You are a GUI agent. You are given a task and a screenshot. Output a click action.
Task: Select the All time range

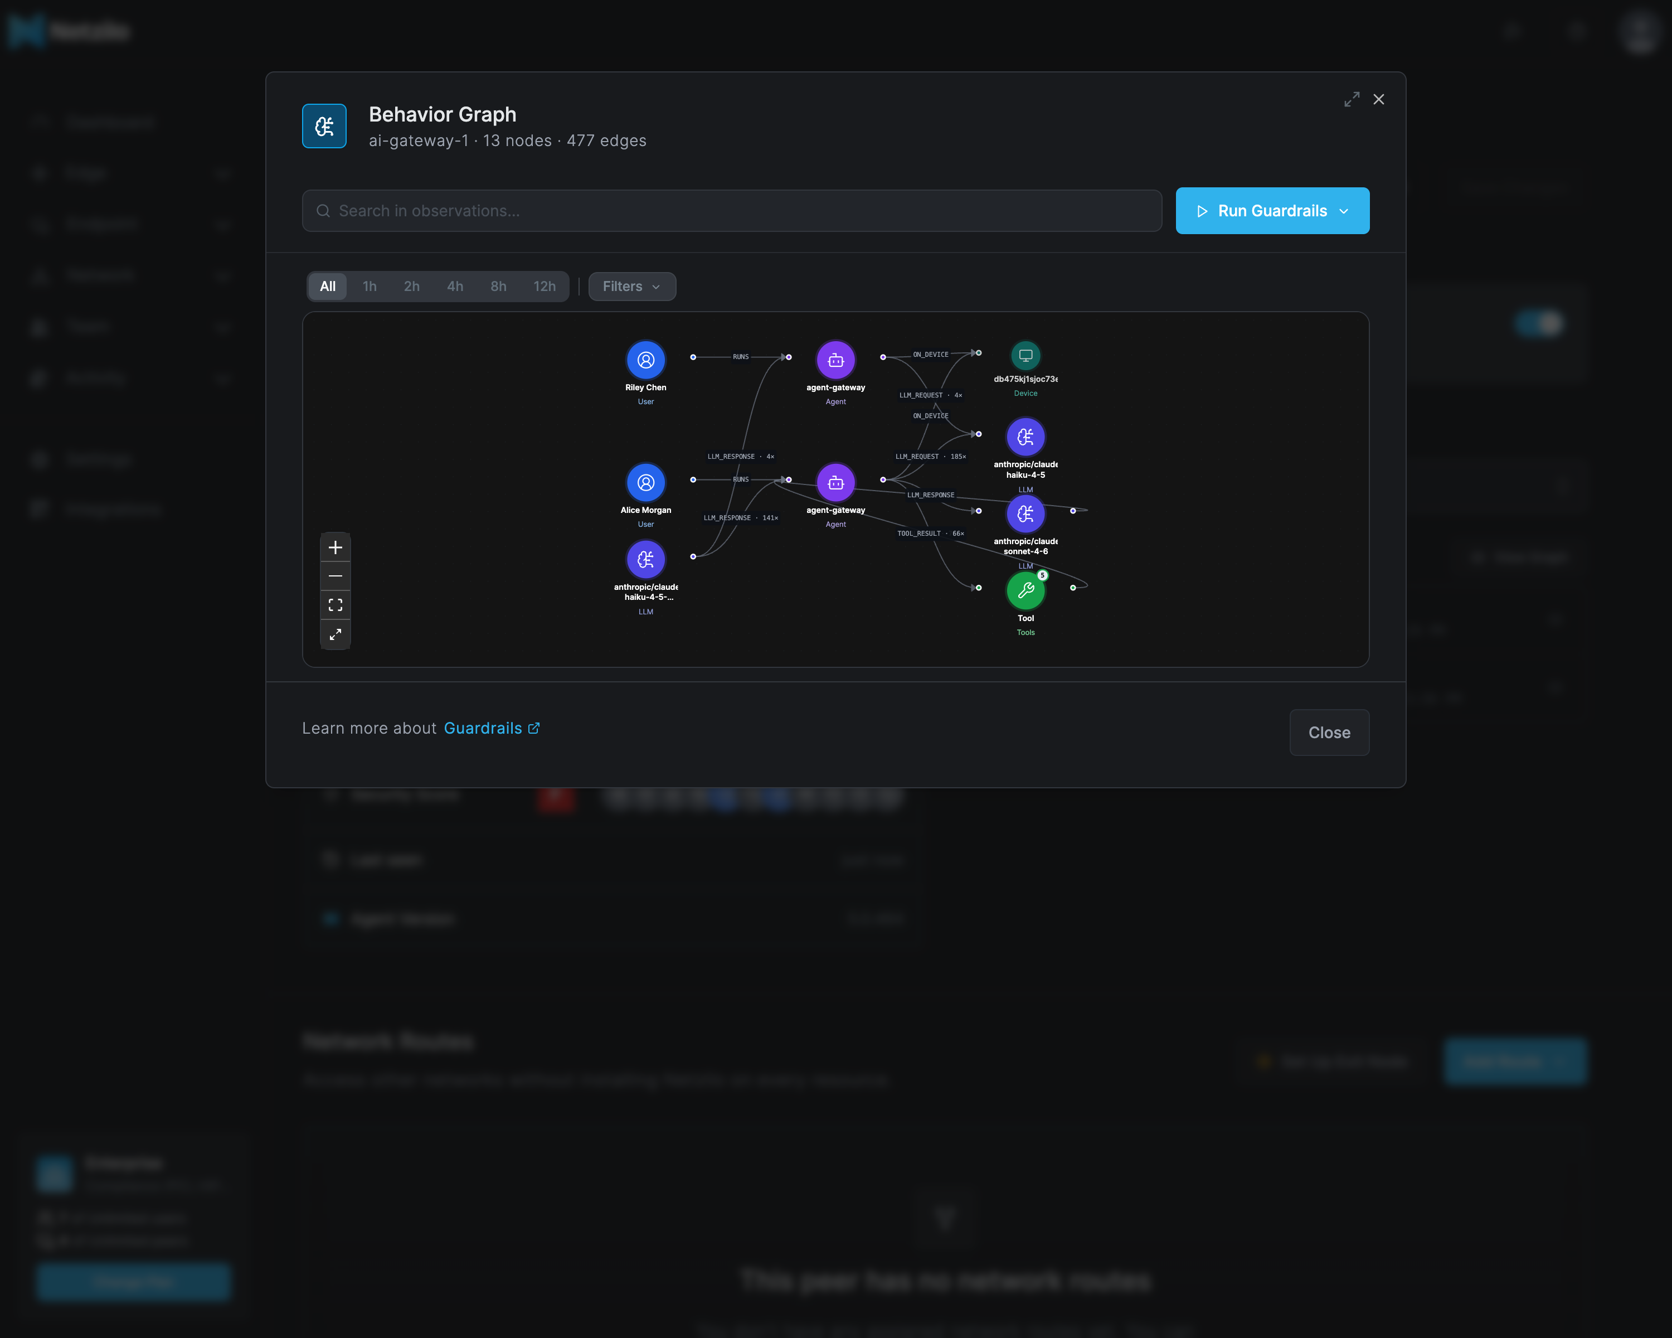[328, 286]
